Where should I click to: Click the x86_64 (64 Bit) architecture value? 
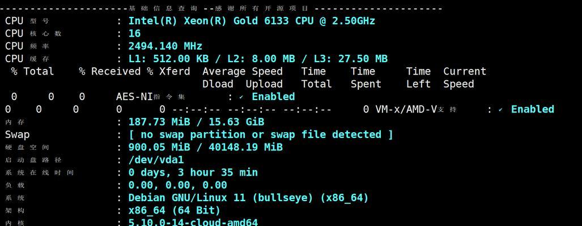[x=175, y=211]
